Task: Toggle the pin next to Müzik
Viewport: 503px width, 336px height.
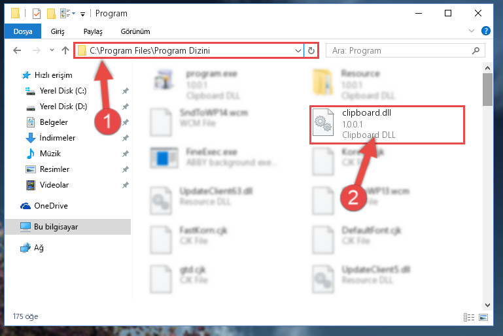Action: click(126, 154)
